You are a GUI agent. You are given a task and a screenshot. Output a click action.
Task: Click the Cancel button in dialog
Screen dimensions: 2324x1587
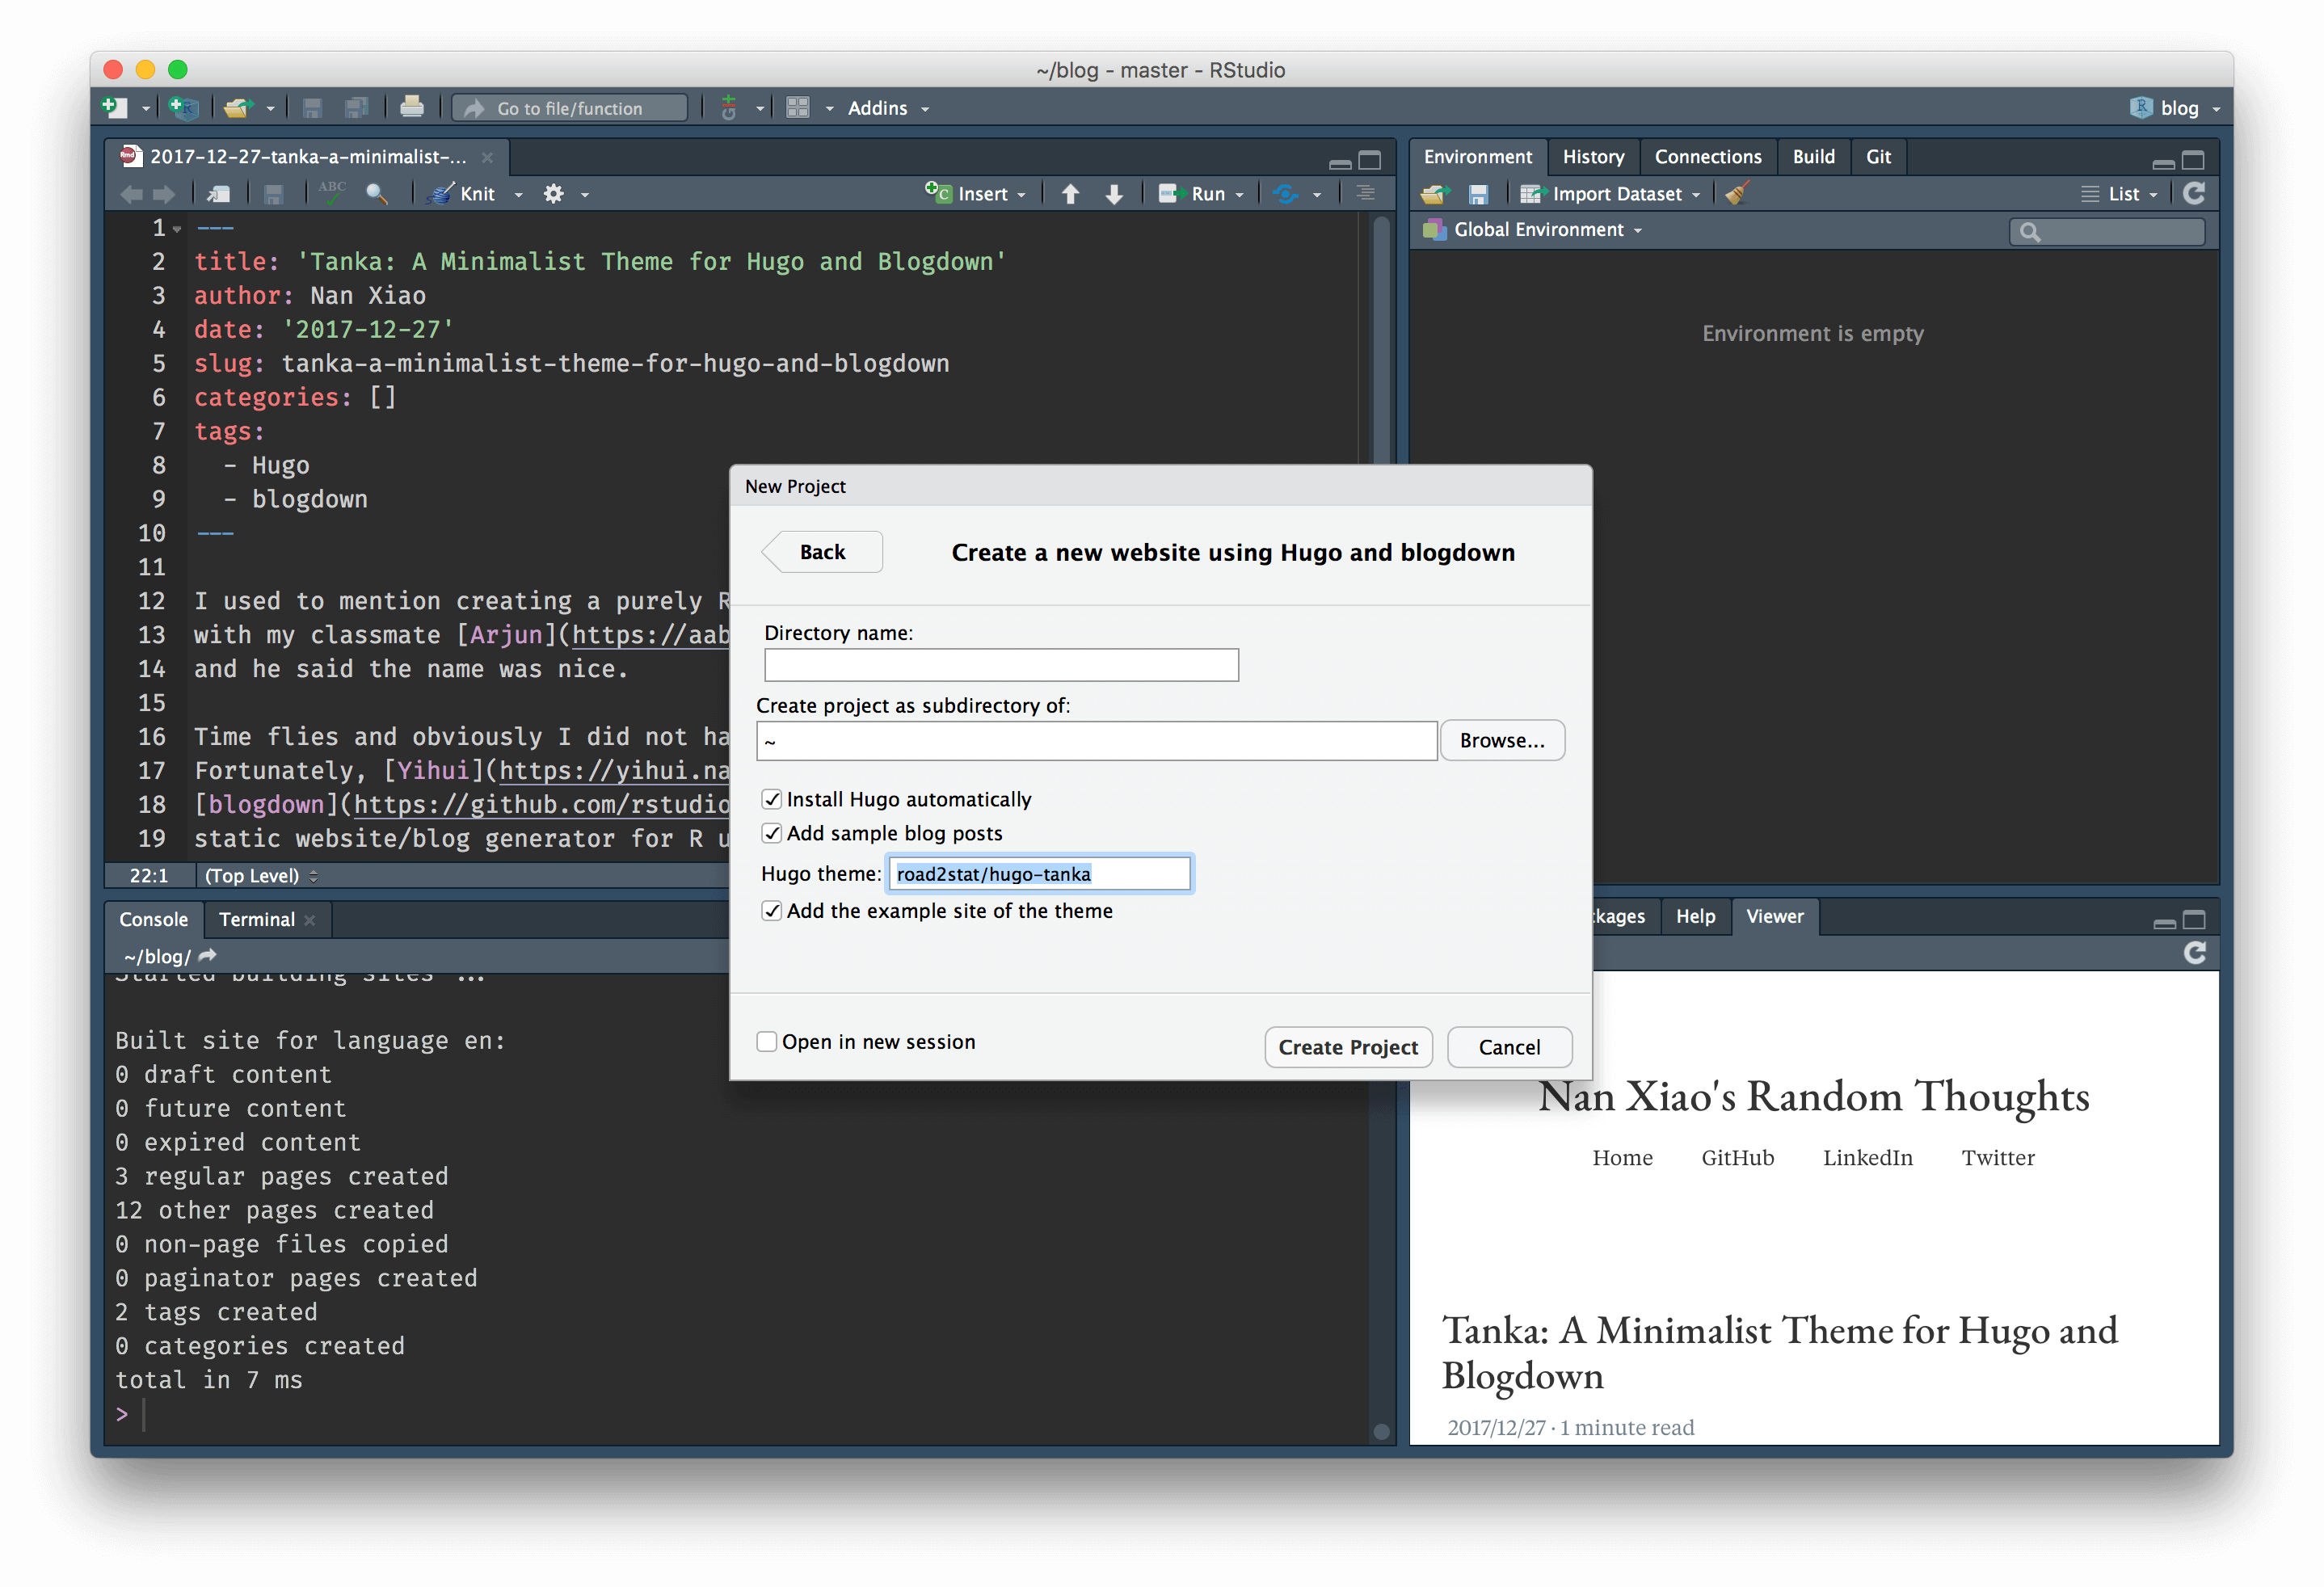click(x=1509, y=1047)
